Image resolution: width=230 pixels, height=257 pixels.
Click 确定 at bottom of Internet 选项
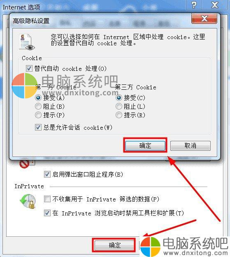(x=115, y=245)
